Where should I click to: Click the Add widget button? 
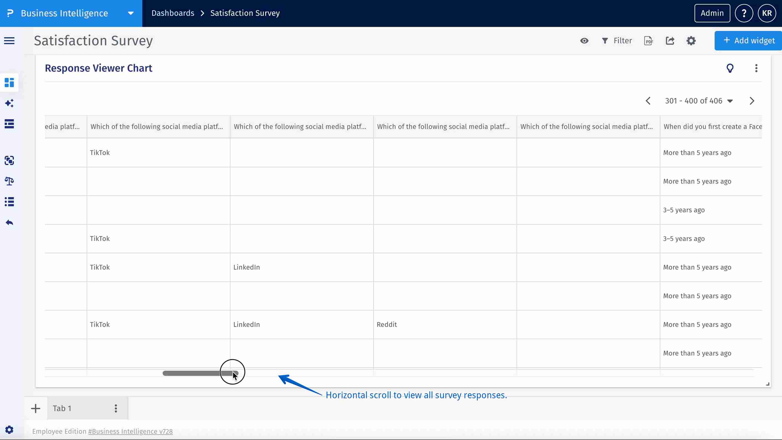click(x=749, y=41)
